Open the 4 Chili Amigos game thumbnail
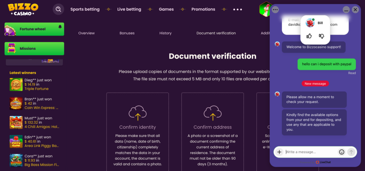Viewport: 365px width, 171px height. [16, 123]
